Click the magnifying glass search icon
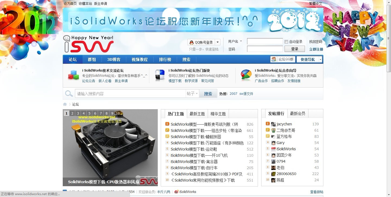 coord(69,94)
